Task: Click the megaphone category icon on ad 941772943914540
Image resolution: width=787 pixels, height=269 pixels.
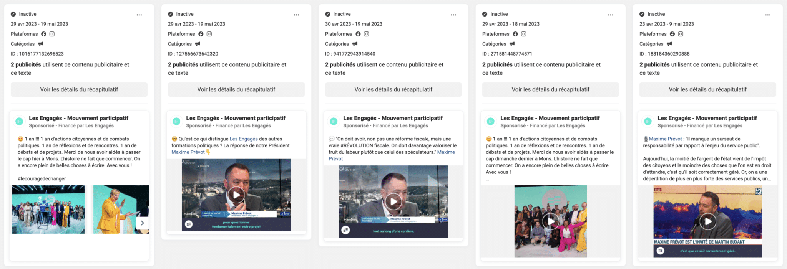Action: click(x=355, y=44)
